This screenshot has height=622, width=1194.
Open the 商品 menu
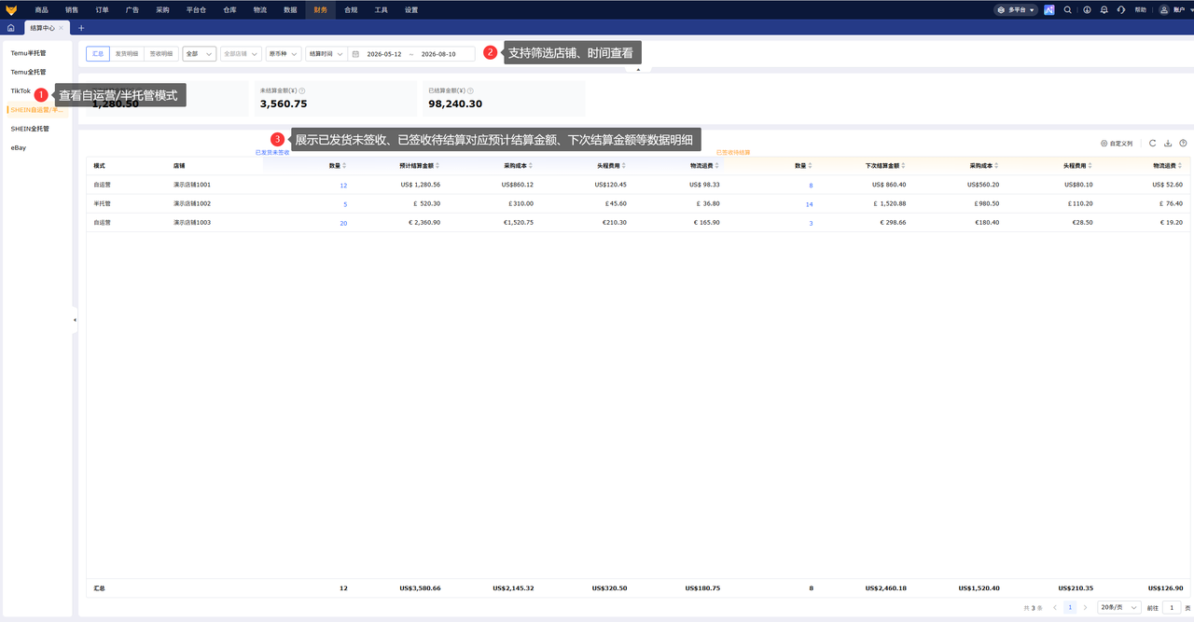41,9
